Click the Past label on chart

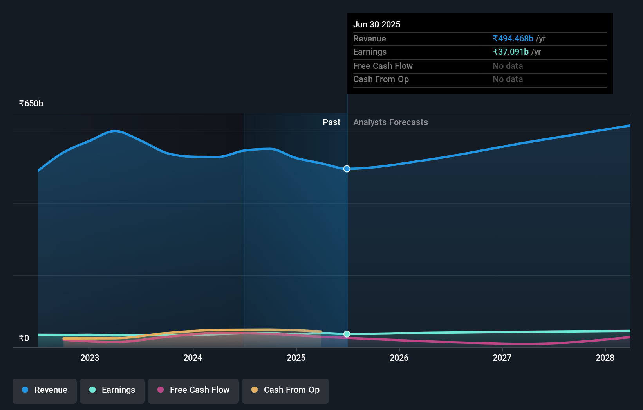tap(331, 122)
